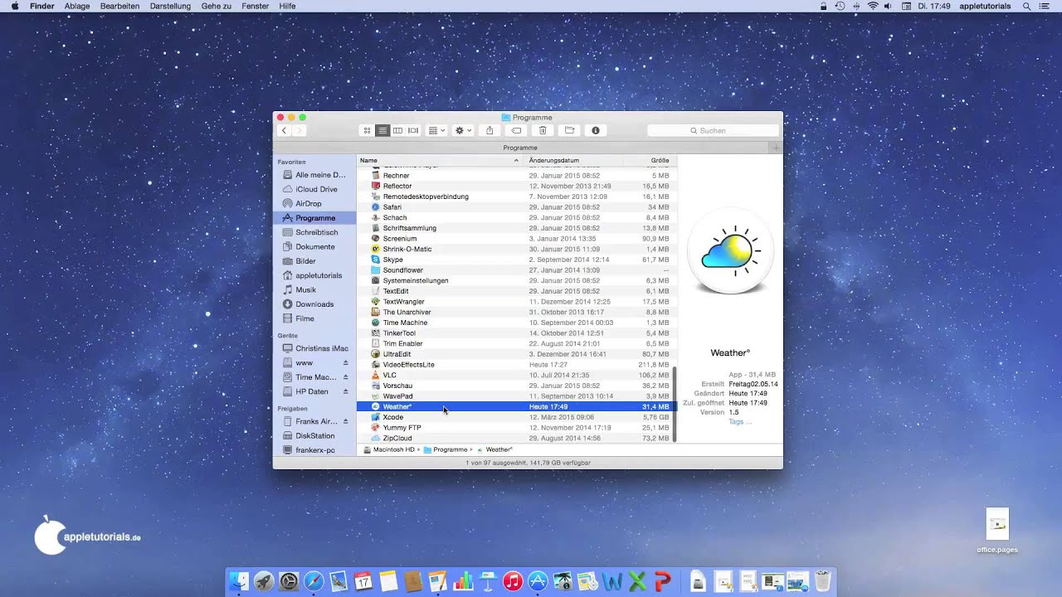Select the Soundflower folder row
The height and width of the screenshot is (597, 1062).
pyautogui.click(x=517, y=270)
